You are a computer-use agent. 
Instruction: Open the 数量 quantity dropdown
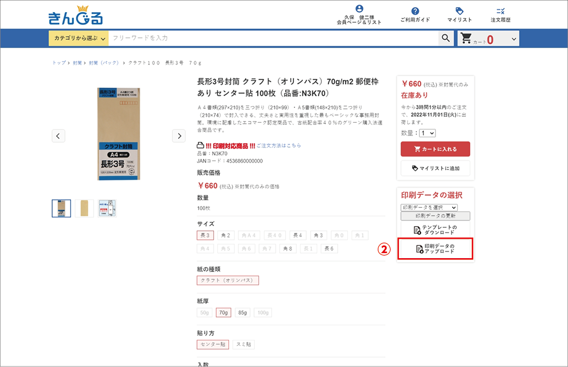tap(428, 133)
